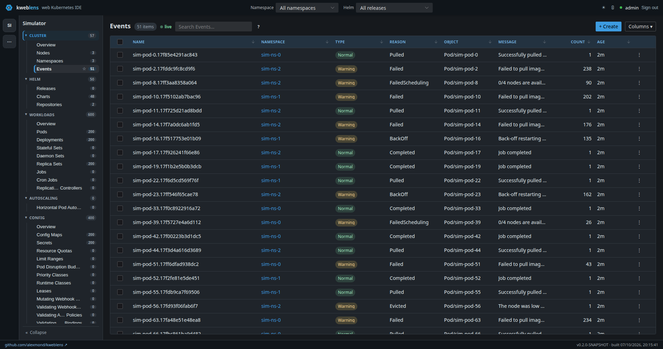
Task: Sort by the NAME column arrow
Action: coord(253,42)
